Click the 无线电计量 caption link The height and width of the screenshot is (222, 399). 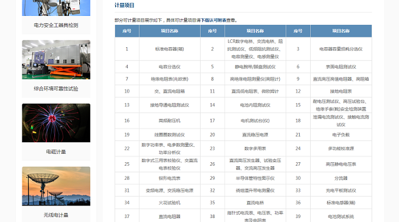pos(56,215)
